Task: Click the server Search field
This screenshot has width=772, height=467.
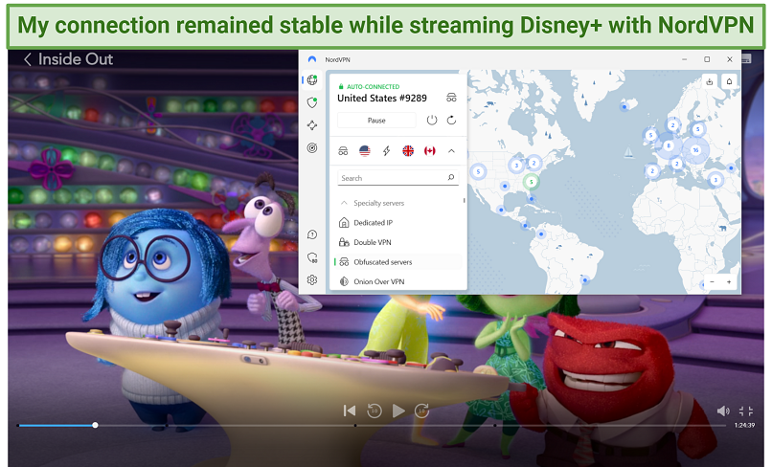Action: pyautogui.click(x=397, y=178)
